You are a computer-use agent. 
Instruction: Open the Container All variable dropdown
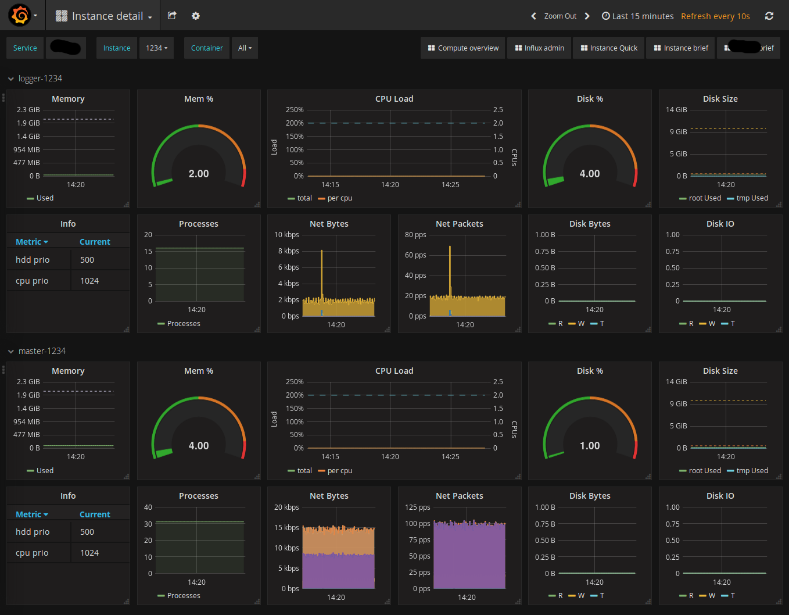(x=245, y=48)
